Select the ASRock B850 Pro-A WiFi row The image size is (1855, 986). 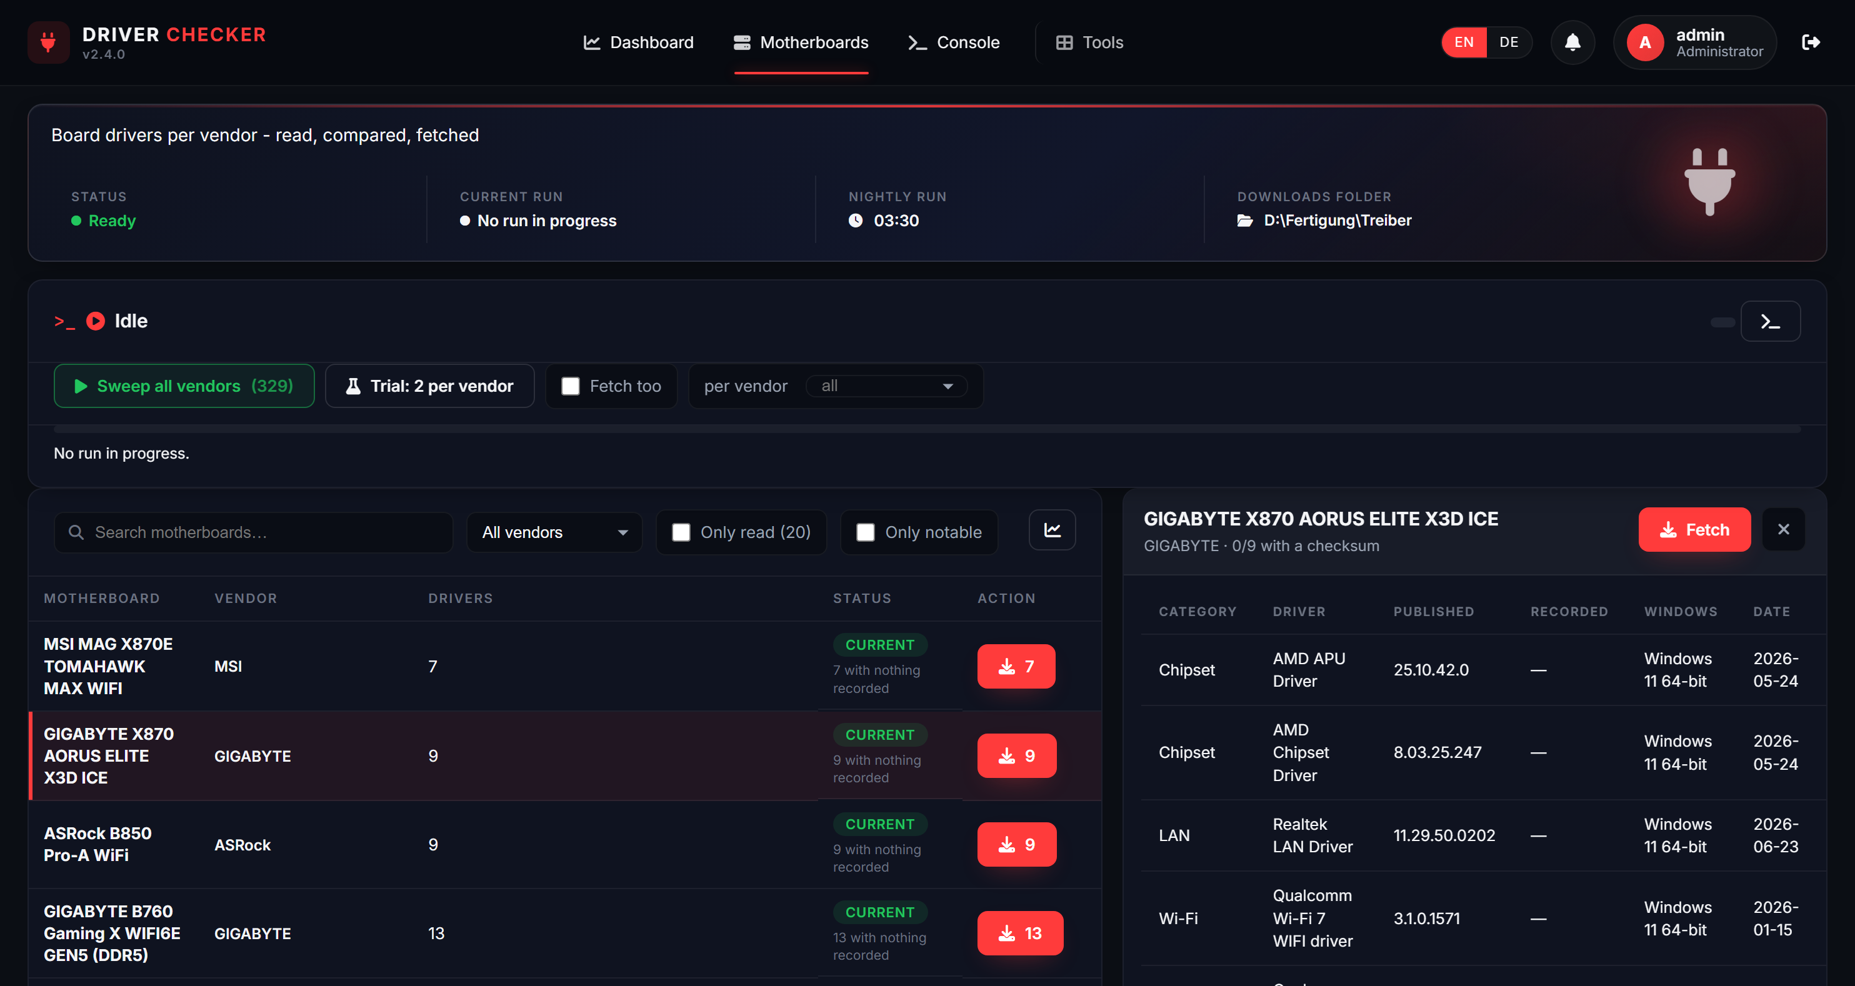(564, 844)
